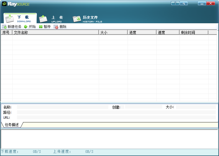Click the RaySource logo icon

[x=4, y=4]
